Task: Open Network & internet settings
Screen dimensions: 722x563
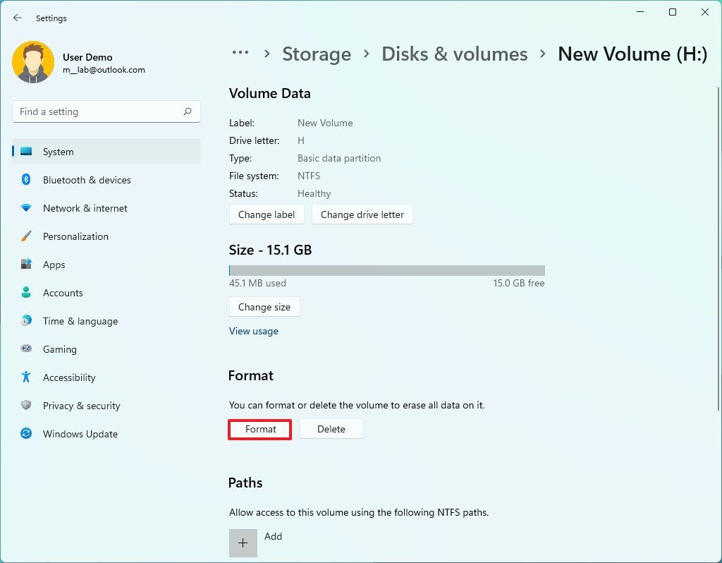Action: [x=85, y=208]
